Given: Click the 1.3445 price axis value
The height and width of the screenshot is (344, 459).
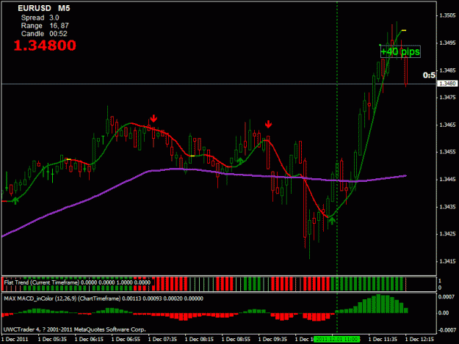Looking at the screenshot, I should (447, 180).
